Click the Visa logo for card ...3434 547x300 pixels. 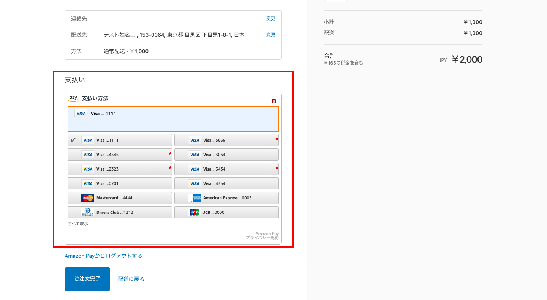194,169
